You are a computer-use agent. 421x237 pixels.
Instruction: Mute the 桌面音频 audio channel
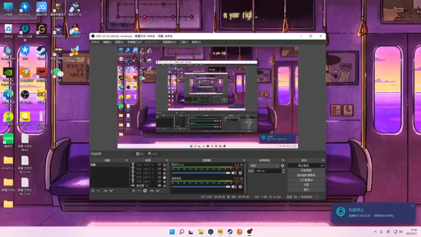pyautogui.click(x=234, y=187)
